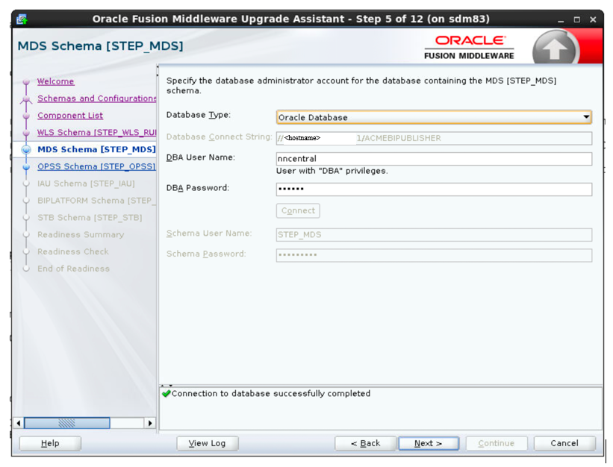Click the navigation pane horizontal scrollbar thumb

tap(67, 423)
